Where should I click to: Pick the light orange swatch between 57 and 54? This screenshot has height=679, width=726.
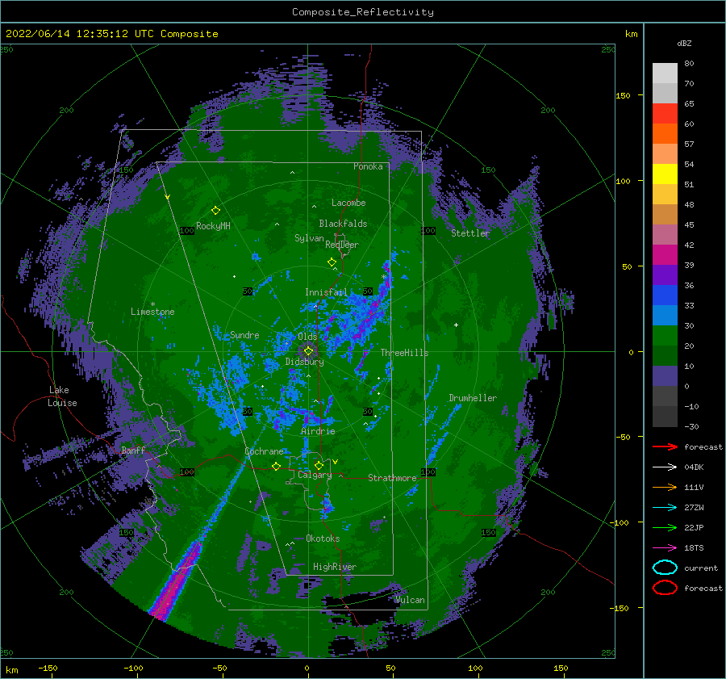[x=665, y=154]
